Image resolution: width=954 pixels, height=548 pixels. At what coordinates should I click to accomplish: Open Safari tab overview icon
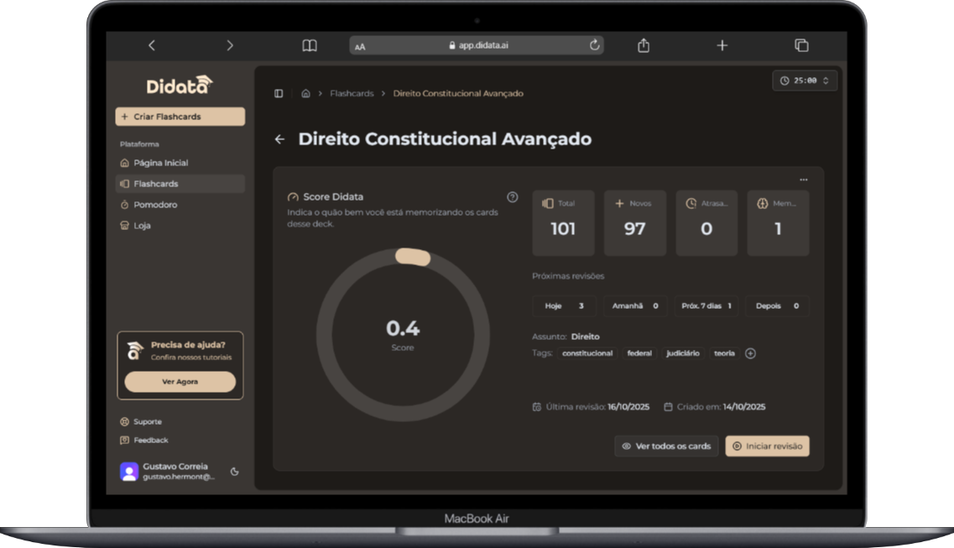[801, 45]
